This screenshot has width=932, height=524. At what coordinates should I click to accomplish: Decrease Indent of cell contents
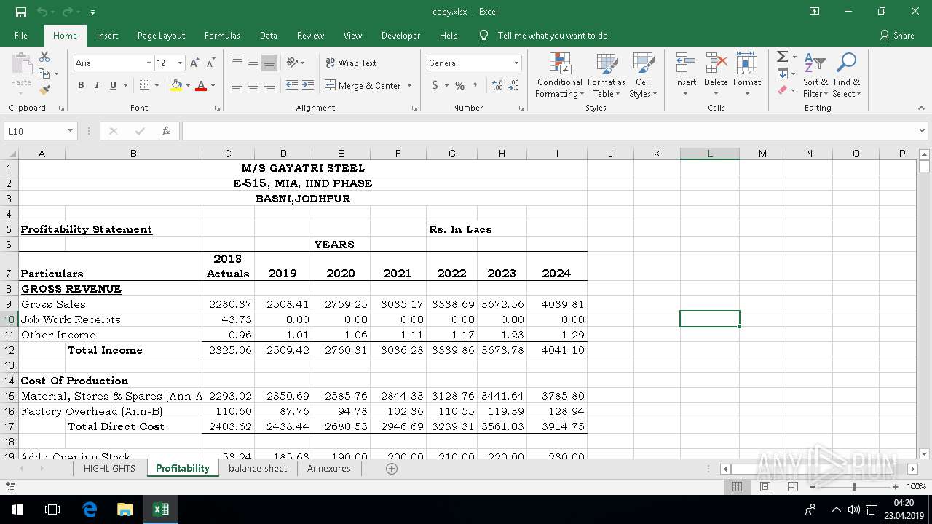pyautogui.click(x=291, y=85)
